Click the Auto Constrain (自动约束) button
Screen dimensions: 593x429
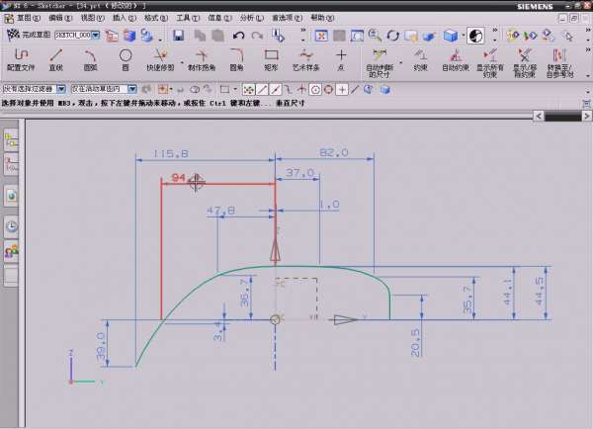pyautogui.click(x=454, y=61)
